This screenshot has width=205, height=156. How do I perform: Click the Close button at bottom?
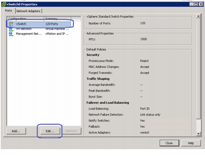(x=169, y=143)
